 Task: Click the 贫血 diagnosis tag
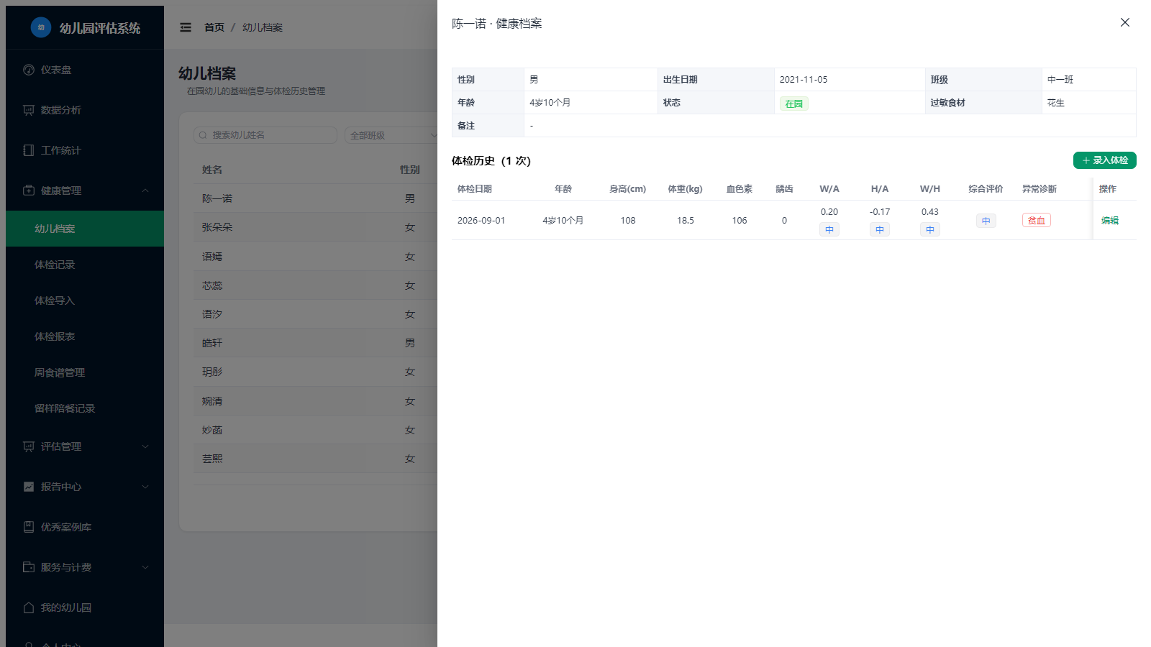[x=1036, y=221]
